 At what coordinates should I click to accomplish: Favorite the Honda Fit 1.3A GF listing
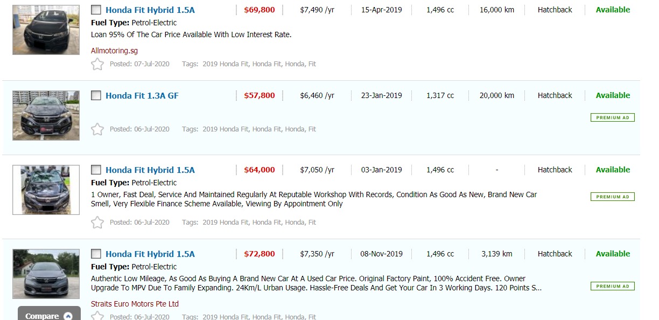(x=97, y=129)
